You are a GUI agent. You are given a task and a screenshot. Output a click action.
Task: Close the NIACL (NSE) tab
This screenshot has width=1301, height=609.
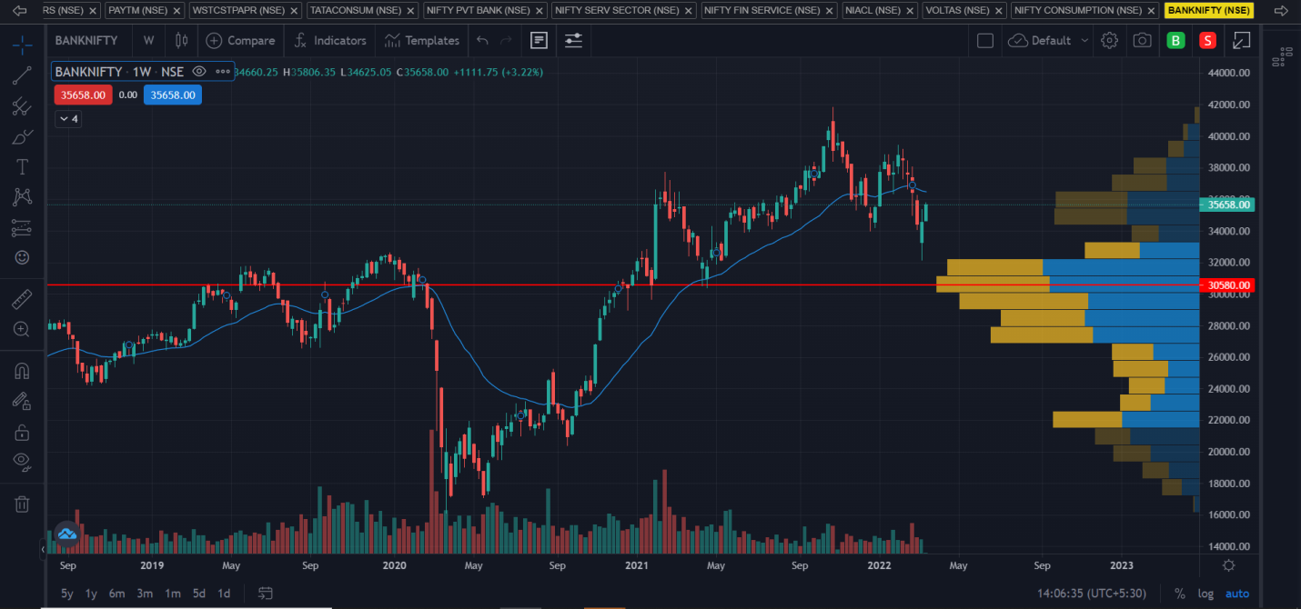coord(908,11)
